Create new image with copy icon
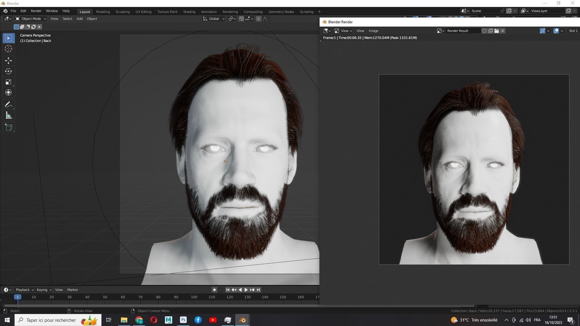This screenshot has height=326, width=580. tap(491, 31)
